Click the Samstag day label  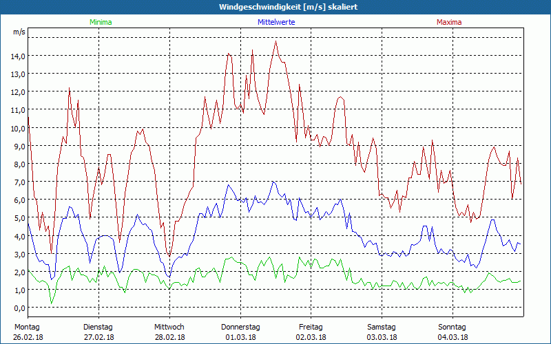[x=382, y=327]
